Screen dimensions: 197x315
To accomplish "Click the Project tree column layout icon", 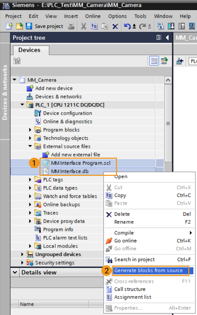I will (159, 37).
